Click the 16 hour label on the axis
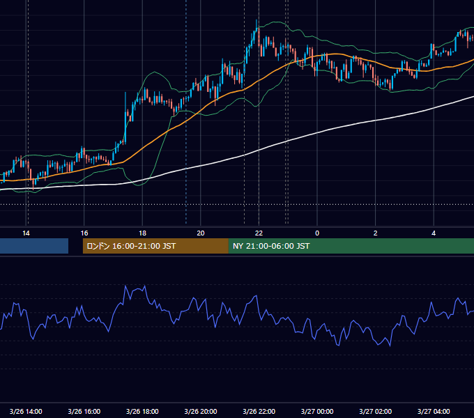This screenshot has width=474, height=418. (84, 233)
